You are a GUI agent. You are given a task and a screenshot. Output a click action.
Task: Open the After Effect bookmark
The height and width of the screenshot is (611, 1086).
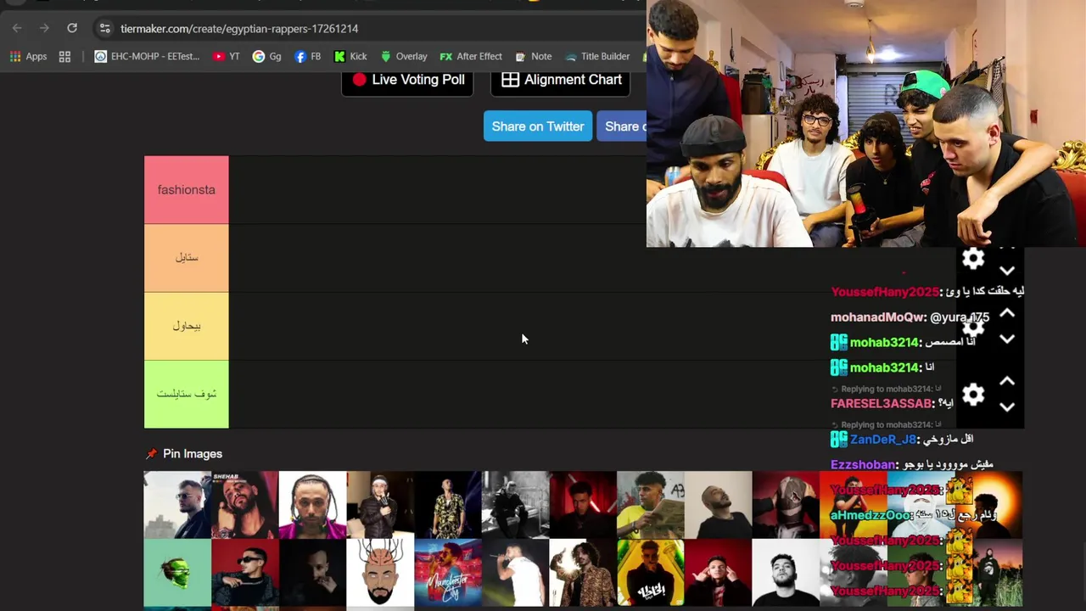(471, 56)
